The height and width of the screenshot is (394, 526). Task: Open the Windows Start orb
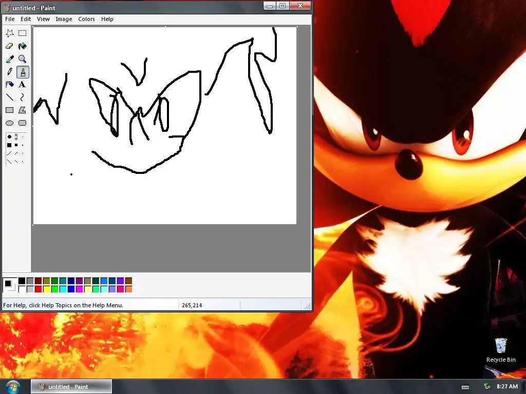13,387
